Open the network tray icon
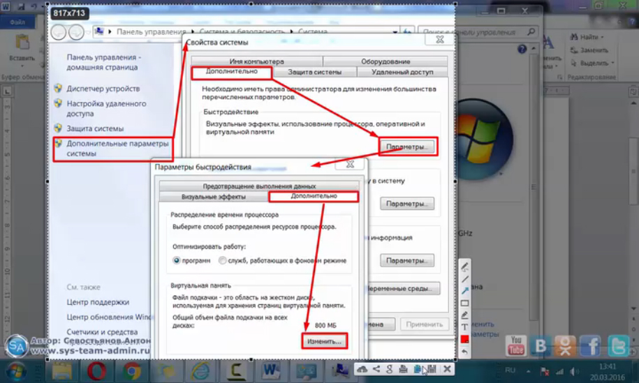The height and width of the screenshot is (383, 639). pos(560,371)
